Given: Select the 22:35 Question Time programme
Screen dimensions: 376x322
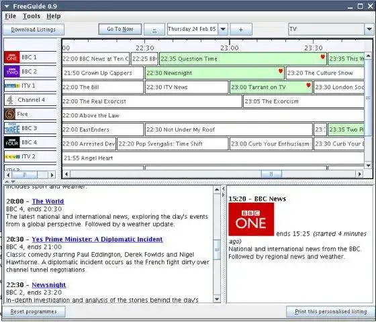Looking at the screenshot, I should [x=242, y=59].
